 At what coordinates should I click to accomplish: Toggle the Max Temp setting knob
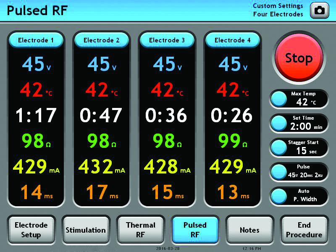click(x=278, y=99)
